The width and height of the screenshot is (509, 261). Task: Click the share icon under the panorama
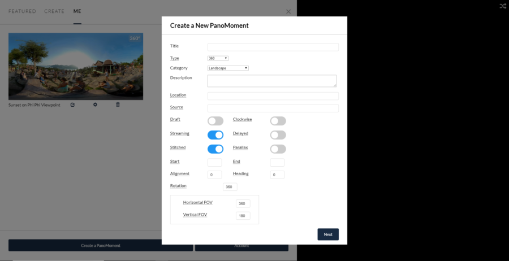72,105
